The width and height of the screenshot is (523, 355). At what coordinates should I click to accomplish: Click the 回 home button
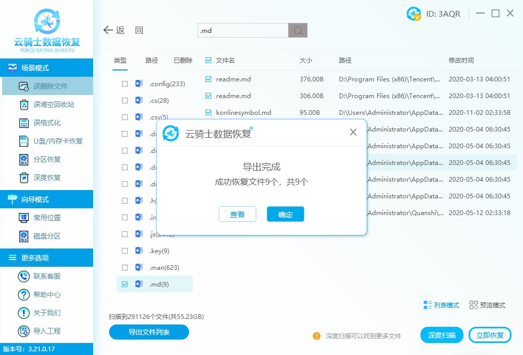click(139, 30)
